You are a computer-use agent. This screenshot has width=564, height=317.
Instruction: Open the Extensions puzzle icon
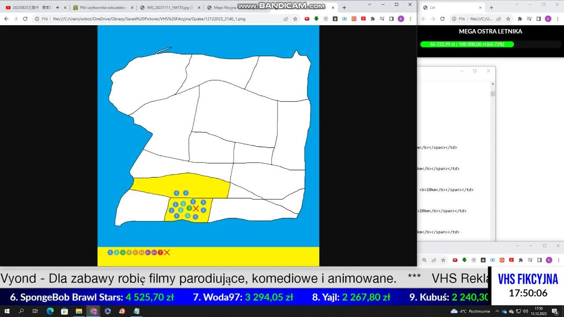click(373, 19)
